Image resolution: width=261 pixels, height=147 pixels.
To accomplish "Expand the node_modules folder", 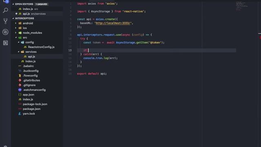I will click(x=16, y=33).
